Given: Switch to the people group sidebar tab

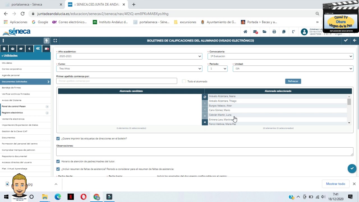Looking at the screenshot, I should [x=13, y=49].
